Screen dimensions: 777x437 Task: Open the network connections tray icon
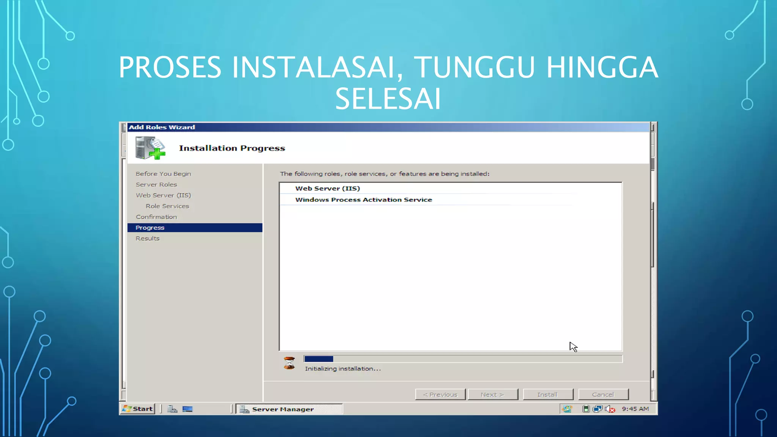tap(598, 409)
